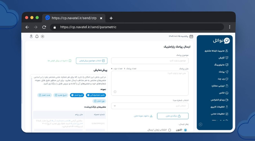255x141 pixels.
Task: Click the browser forward arrow
Action: 36,27
